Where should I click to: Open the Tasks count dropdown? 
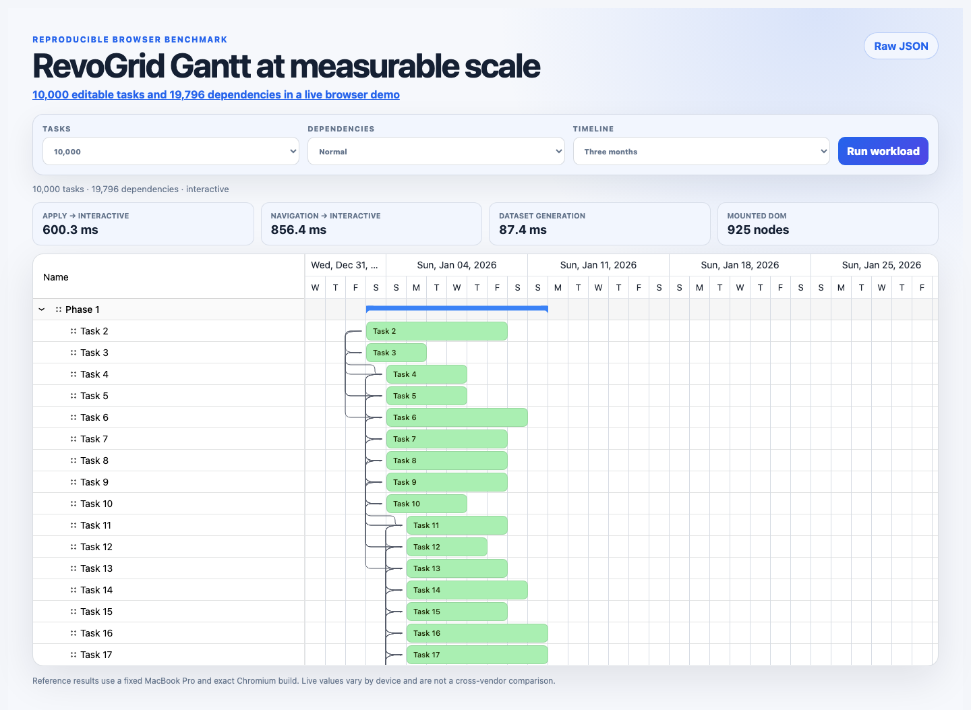coord(171,151)
